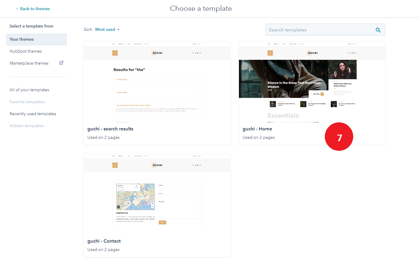
Task: Select guchi search results template thumbnail
Action: click(157, 82)
